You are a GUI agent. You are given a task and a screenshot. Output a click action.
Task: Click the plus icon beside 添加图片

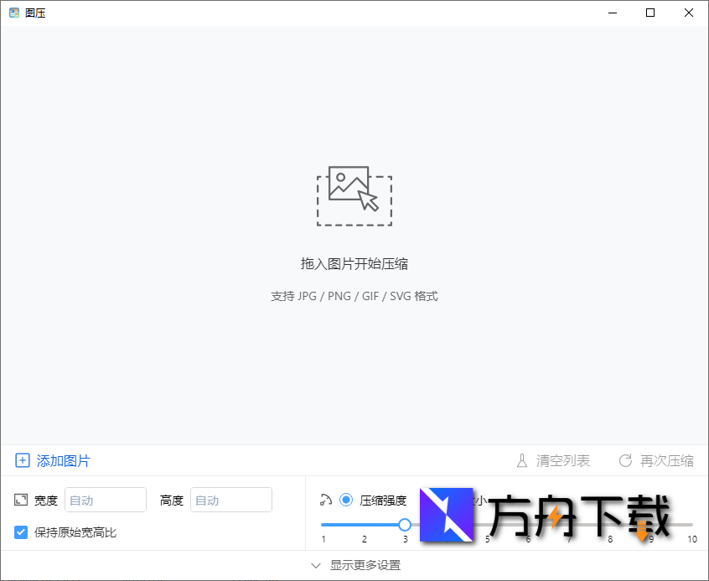pos(23,460)
